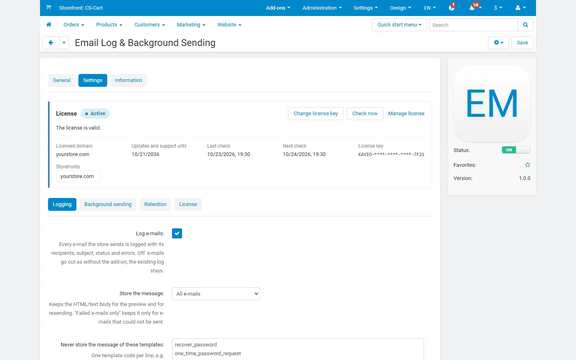Open the gear actions menu
Screen dimensions: 576x360
[x=498, y=43]
